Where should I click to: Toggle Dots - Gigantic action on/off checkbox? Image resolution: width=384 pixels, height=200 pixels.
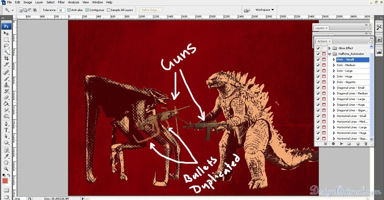pos(318,82)
